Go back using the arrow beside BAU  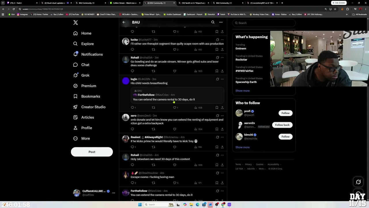124,22
